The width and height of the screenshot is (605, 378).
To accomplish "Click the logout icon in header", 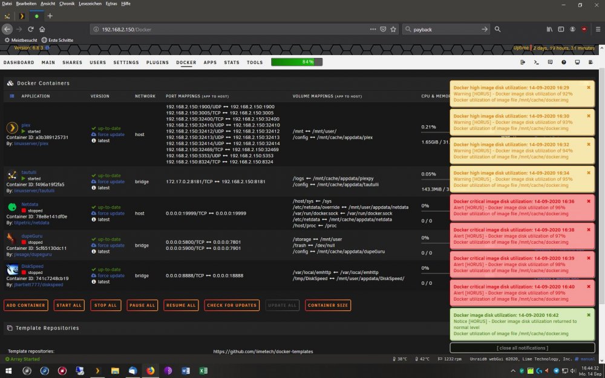I will [x=523, y=62].
